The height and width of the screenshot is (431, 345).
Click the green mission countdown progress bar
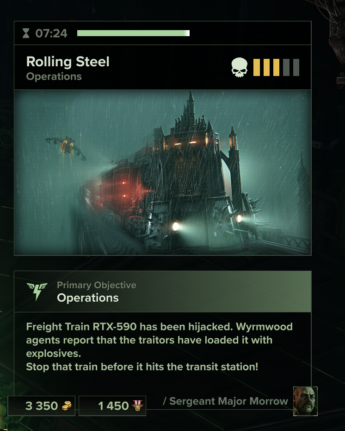pyautogui.click(x=133, y=33)
